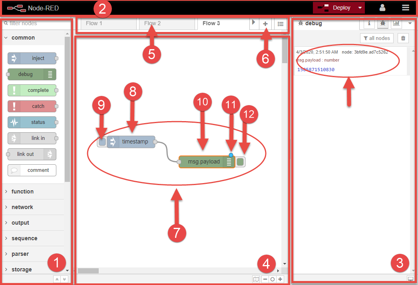Click the palette vertical scrollbar thumb
The width and height of the screenshot is (418, 285).
[67, 109]
